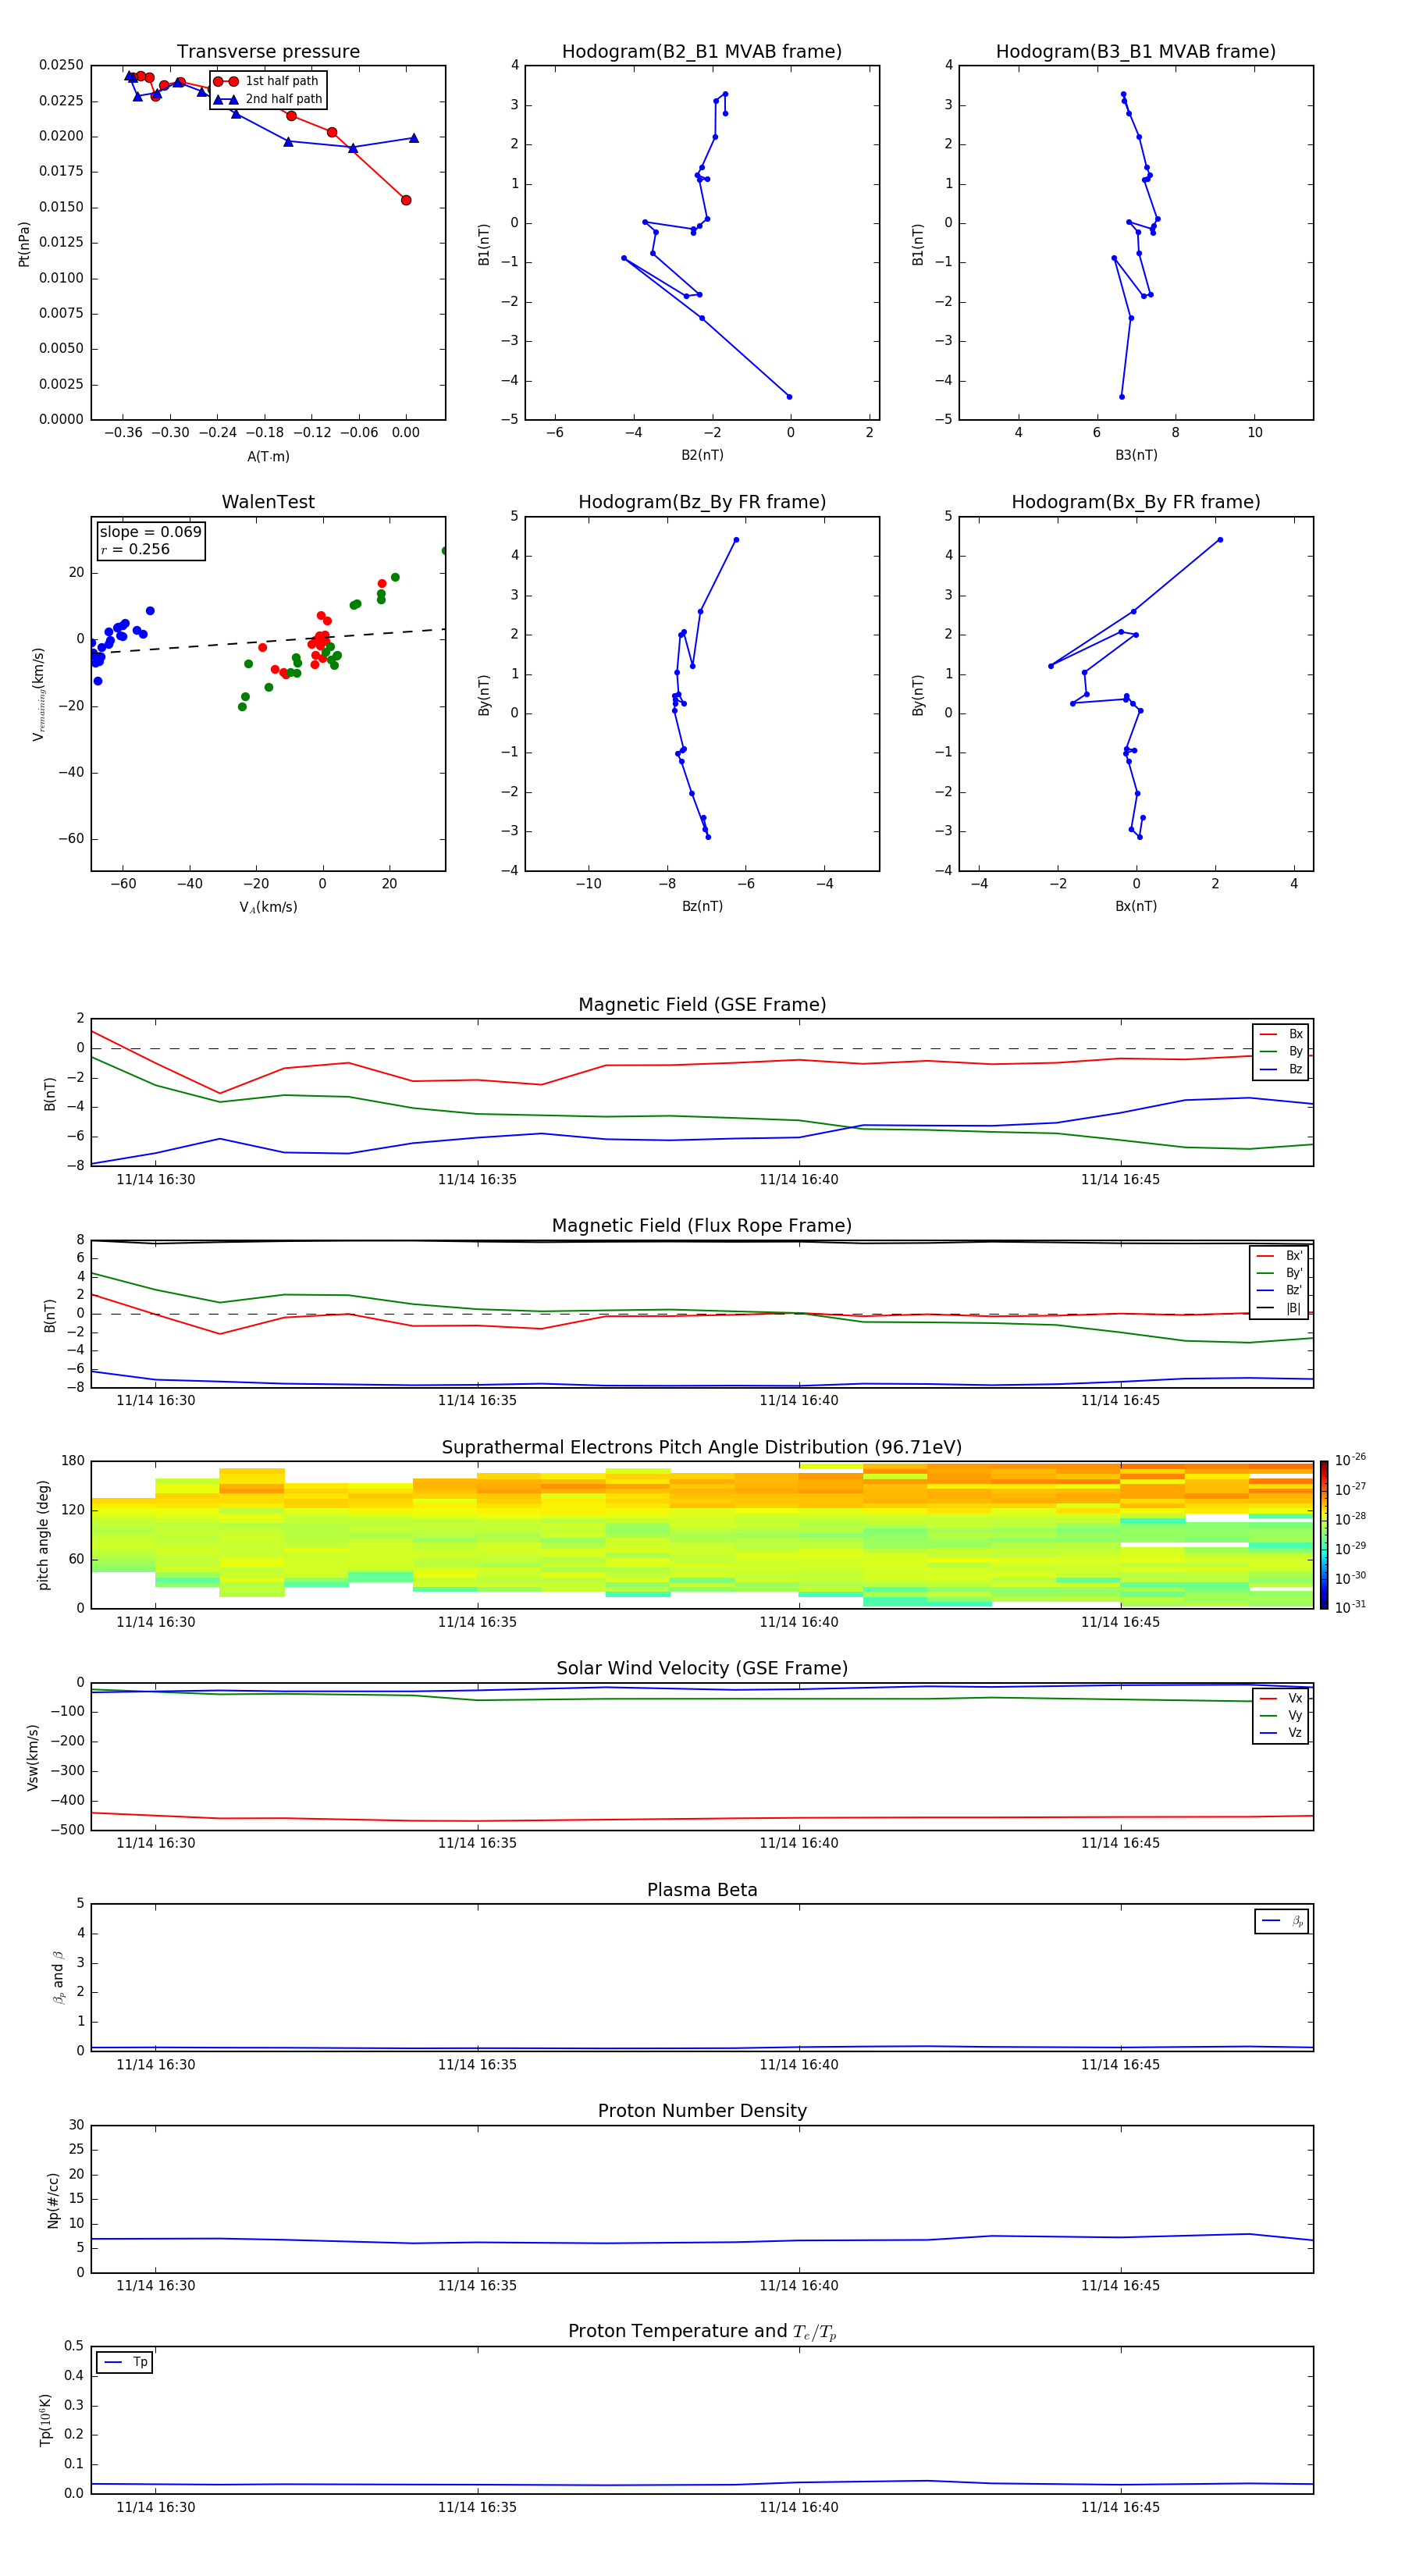Click the βp legend in the Plasma Beta plot
This screenshot has height=2576, width=1405.
(x=1282, y=1921)
